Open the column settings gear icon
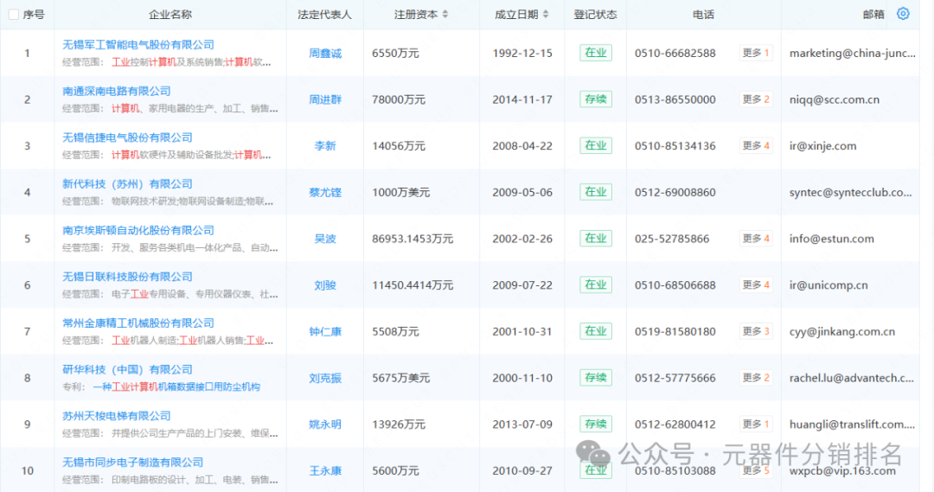The width and height of the screenshot is (934, 492). click(x=903, y=14)
